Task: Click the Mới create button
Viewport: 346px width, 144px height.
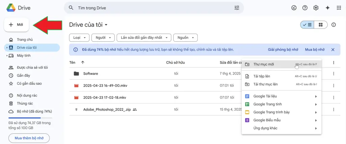Action: click(16, 25)
